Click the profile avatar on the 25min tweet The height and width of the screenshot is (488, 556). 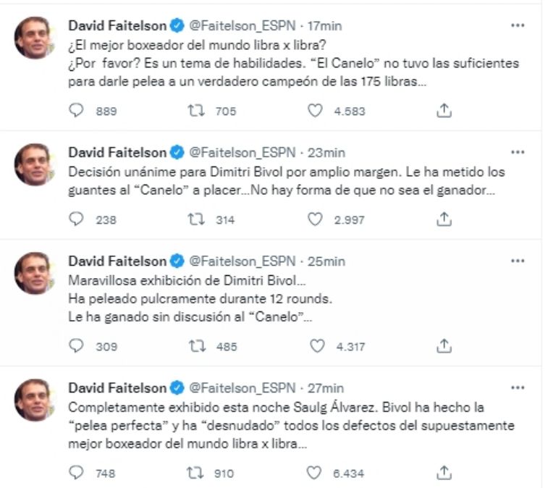pyautogui.click(x=33, y=273)
